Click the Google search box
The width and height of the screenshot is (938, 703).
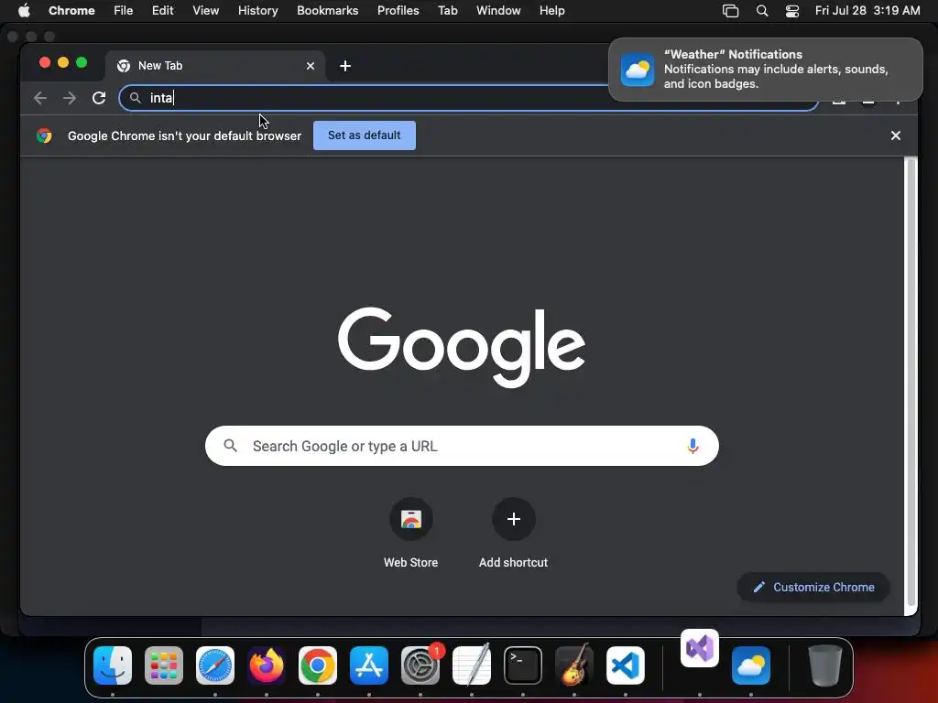[x=462, y=446]
